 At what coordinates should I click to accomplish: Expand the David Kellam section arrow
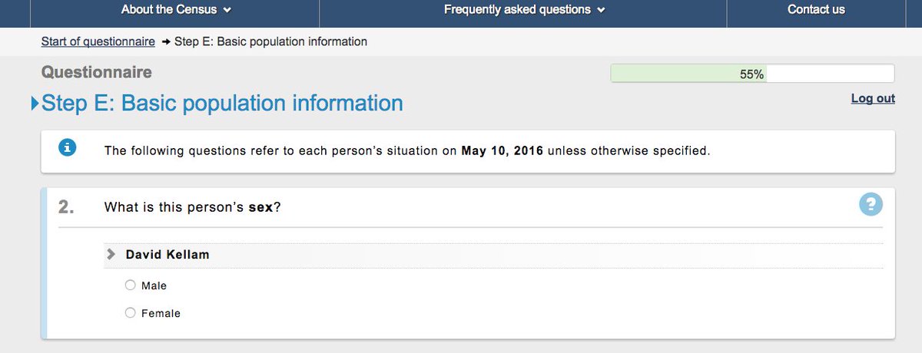pos(111,254)
